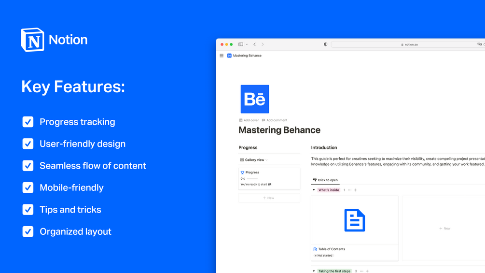Click the 0% progress bar

(252, 179)
